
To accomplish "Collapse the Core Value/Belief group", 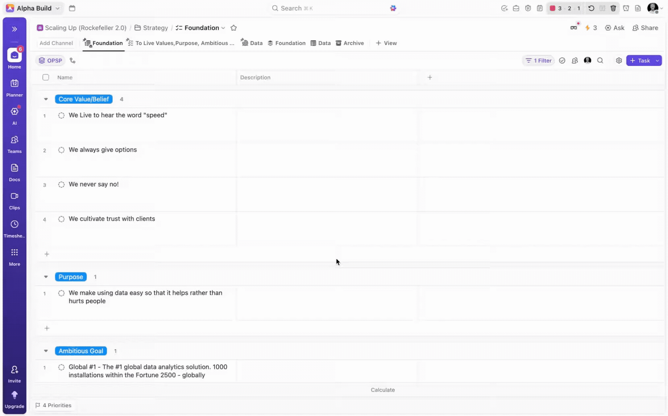I will [46, 99].
